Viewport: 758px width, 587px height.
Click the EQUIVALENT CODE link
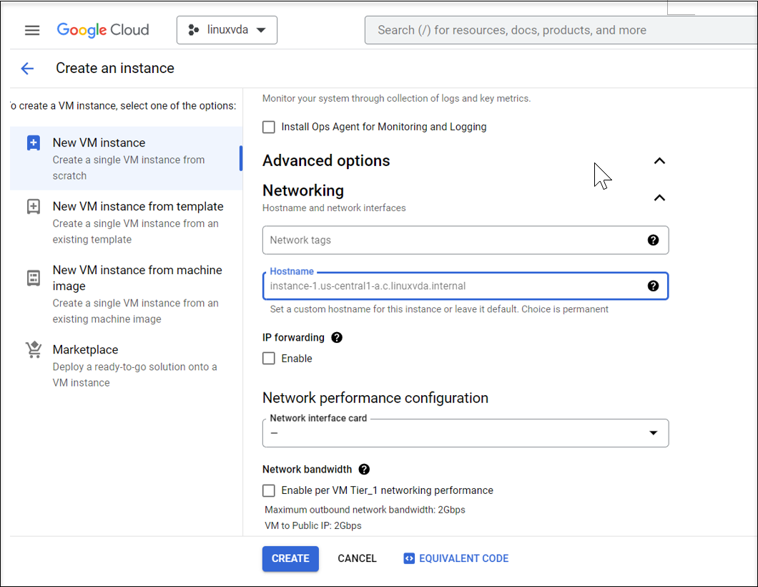pyautogui.click(x=456, y=558)
